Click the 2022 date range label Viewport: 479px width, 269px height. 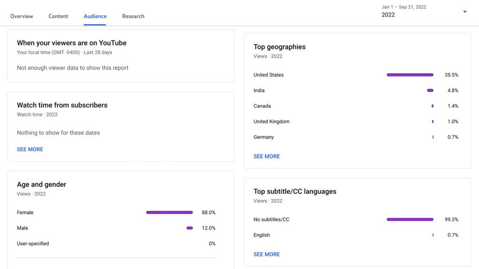point(388,14)
